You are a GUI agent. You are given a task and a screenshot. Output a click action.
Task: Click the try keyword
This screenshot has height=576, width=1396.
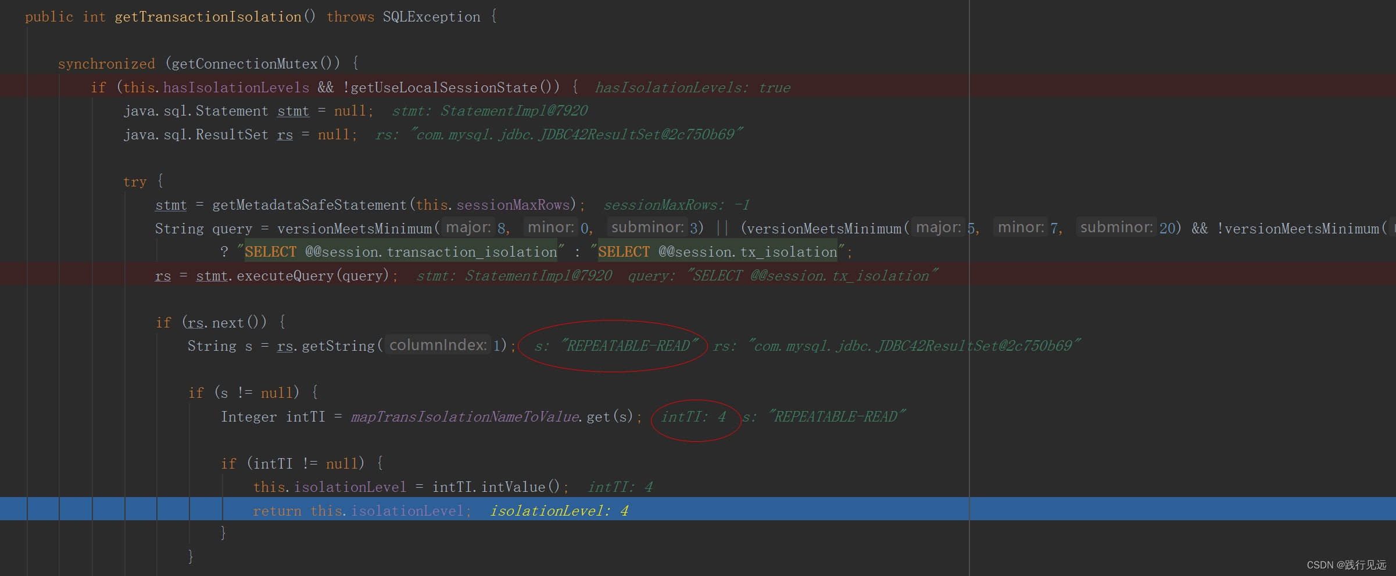(135, 181)
